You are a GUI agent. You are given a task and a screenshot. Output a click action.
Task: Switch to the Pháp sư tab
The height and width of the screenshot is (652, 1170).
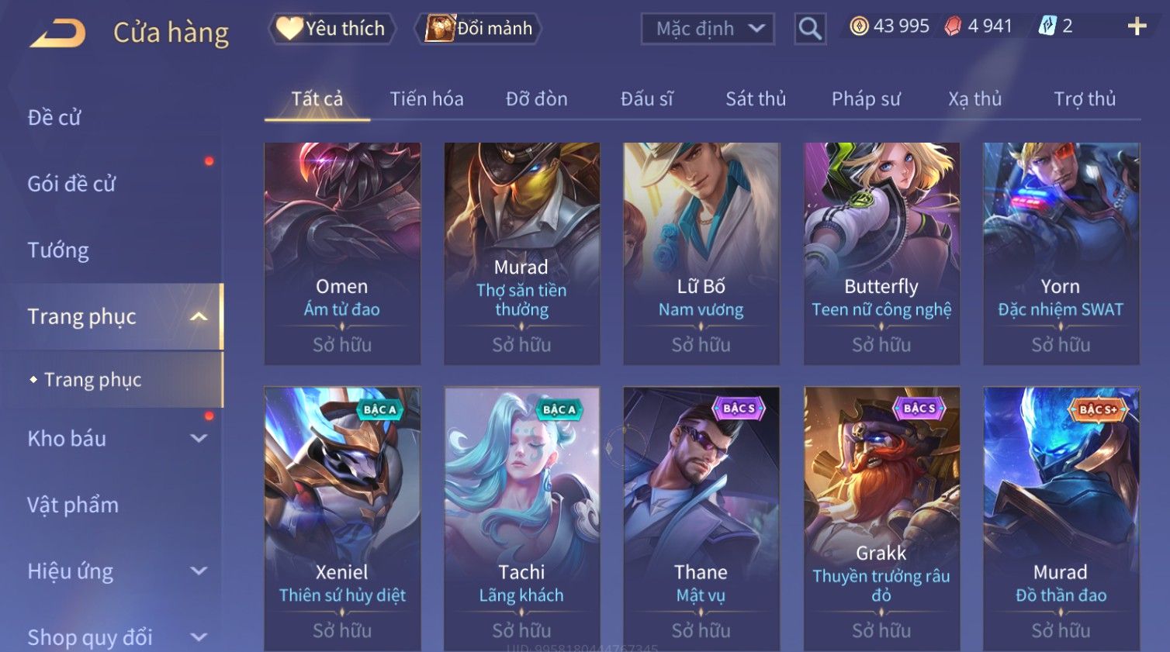[x=866, y=99]
